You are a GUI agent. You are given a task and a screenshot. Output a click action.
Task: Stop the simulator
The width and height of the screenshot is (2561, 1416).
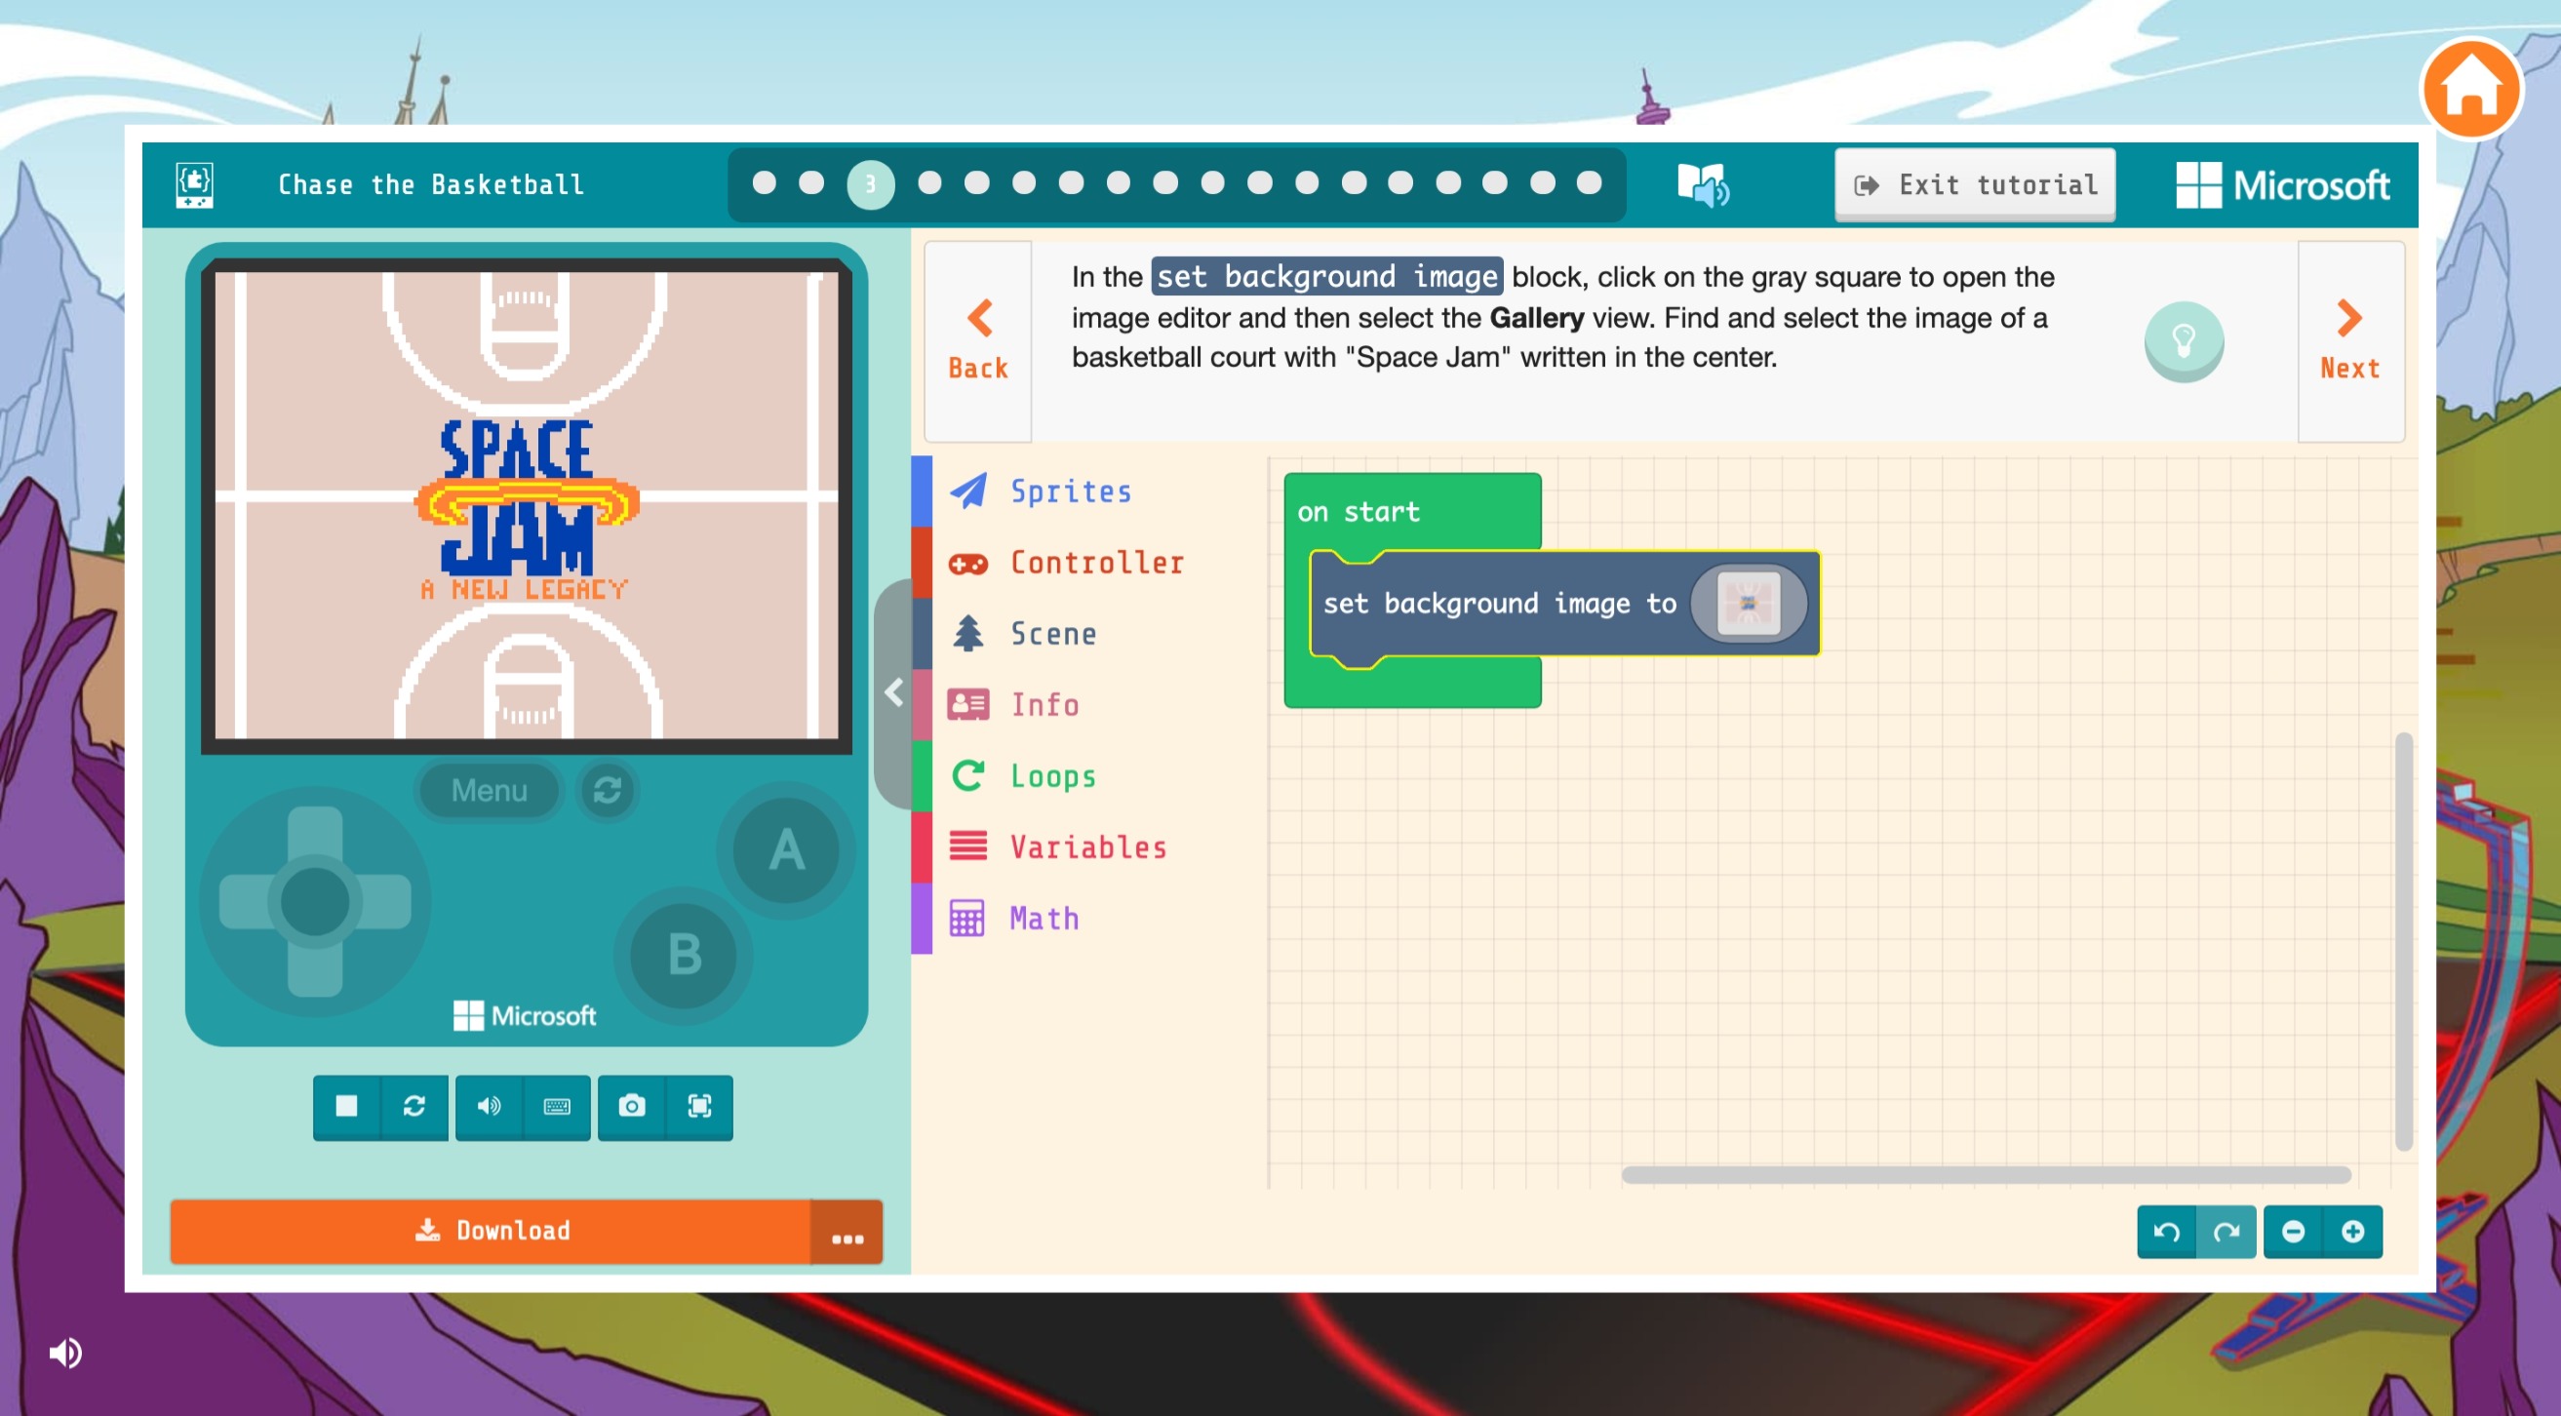pyautogui.click(x=346, y=1106)
